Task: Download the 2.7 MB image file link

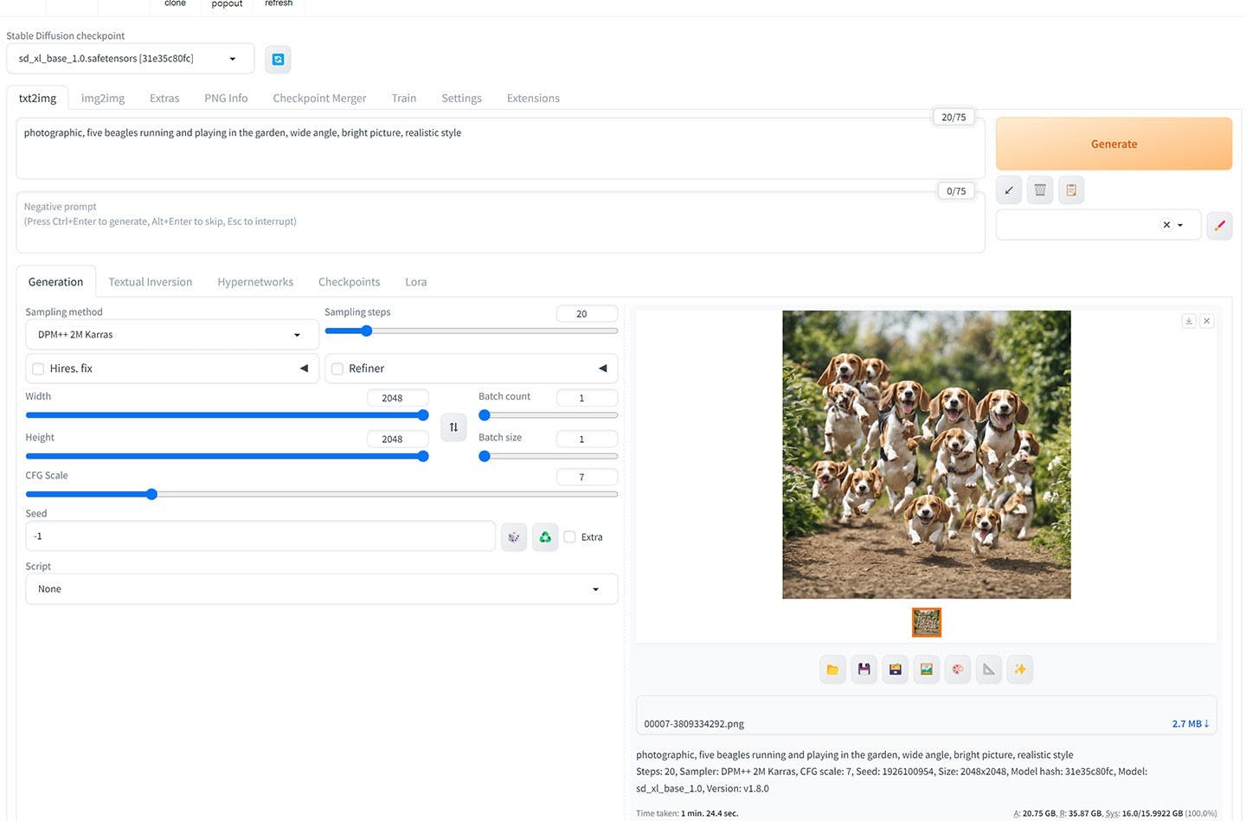Action: point(1190,724)
